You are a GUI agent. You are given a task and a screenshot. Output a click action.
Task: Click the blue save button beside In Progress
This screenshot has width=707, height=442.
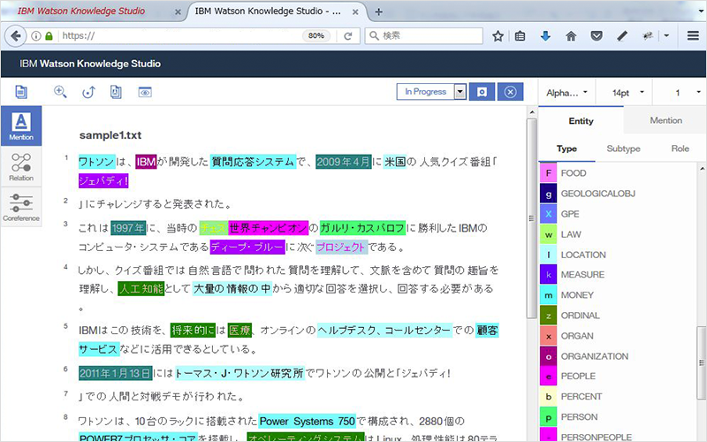click(x=482, y=92)
